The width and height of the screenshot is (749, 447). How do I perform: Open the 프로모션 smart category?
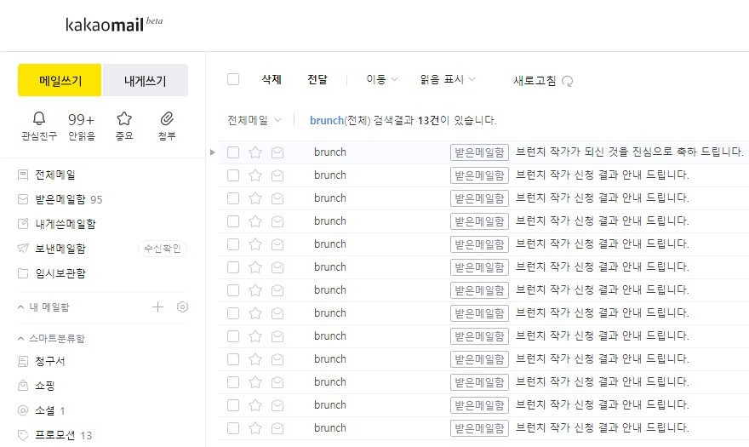coord(54,435)
